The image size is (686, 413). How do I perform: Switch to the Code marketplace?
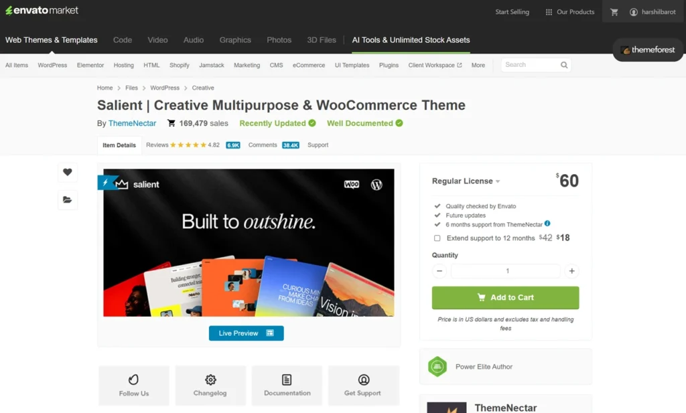point(123,40)
